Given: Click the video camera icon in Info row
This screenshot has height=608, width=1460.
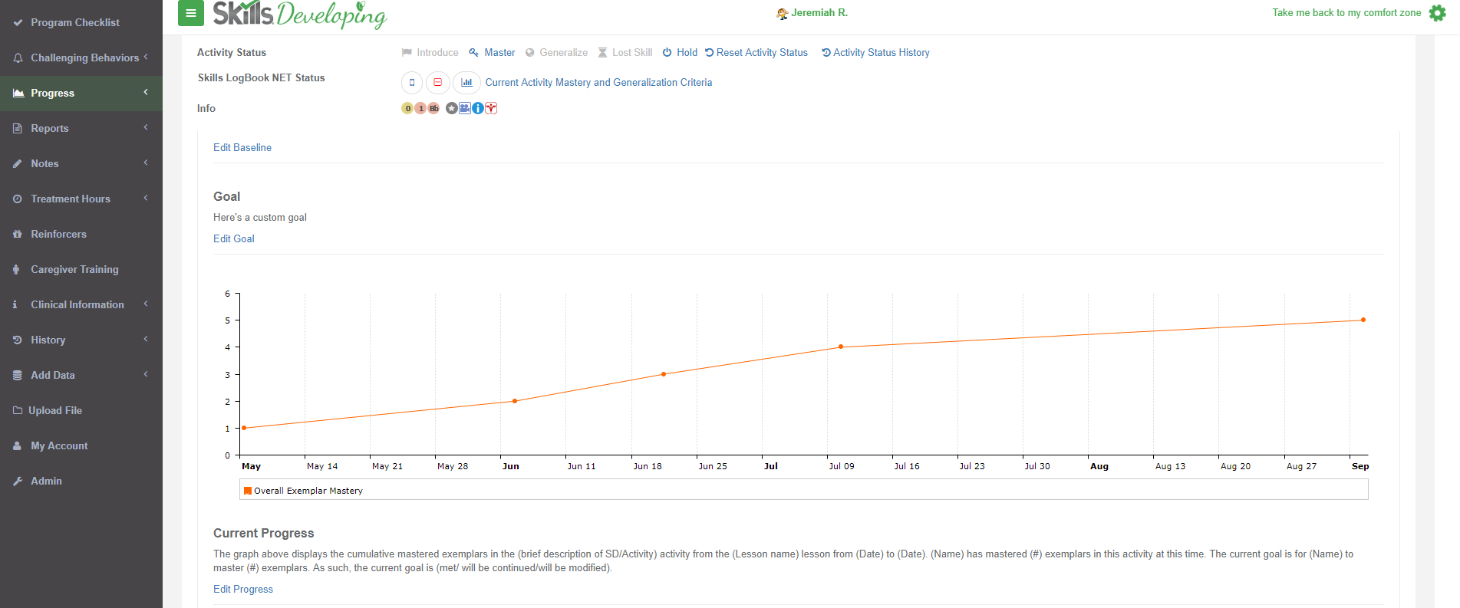Looking at the screenshot, I should pyautogui.click(x=465, y=109).
